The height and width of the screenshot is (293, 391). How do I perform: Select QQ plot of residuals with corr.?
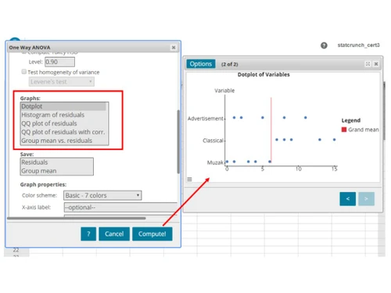(63, 132)
